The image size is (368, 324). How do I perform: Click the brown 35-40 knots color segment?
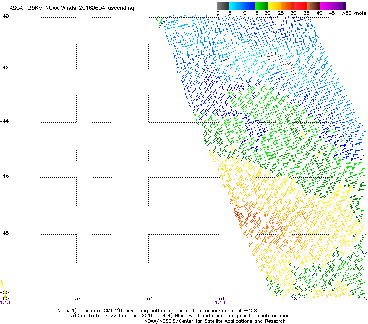pos(313,6)
